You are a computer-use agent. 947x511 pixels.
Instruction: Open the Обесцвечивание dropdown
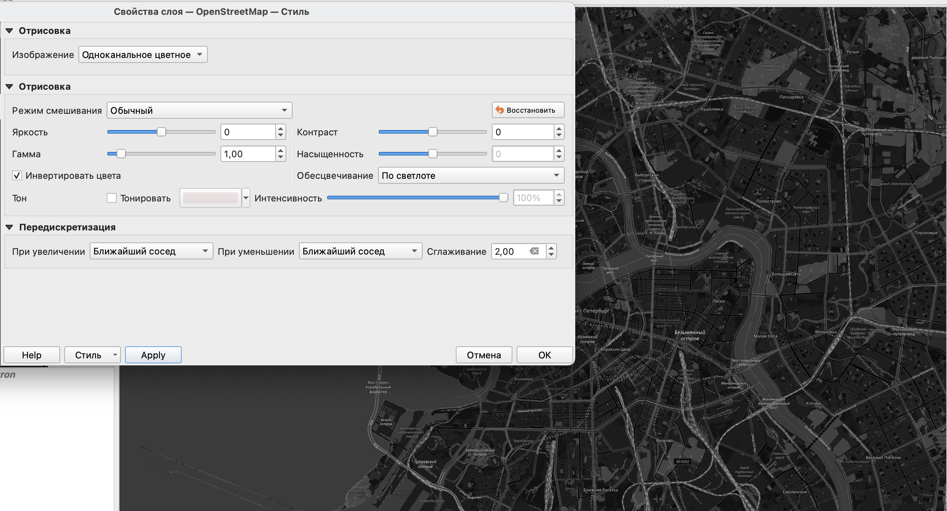click(471, 175)
